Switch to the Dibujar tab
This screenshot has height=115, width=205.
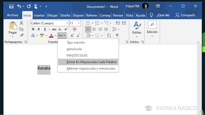coord(52,15)
